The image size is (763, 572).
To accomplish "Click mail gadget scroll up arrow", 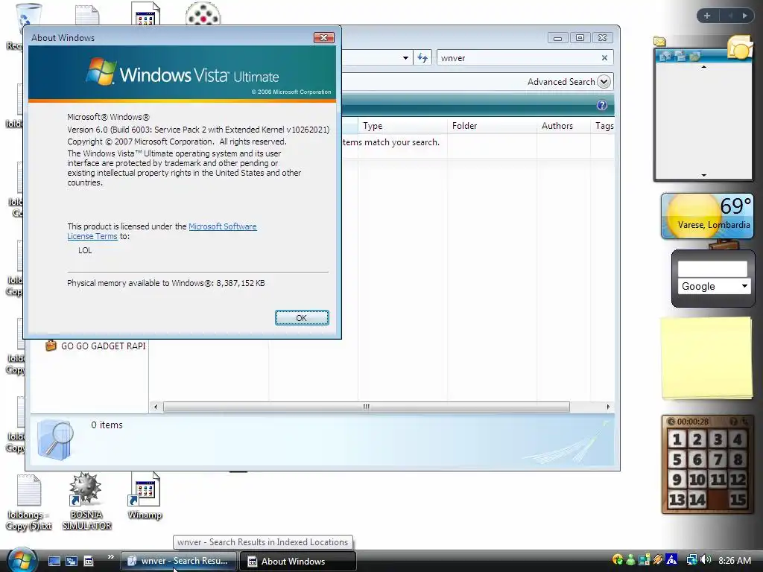I will tap(703, 67).
